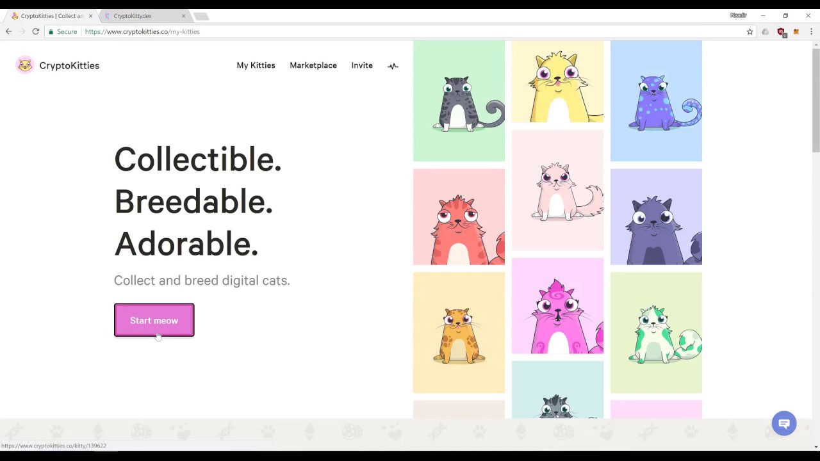Switch to the CryptoKittydex tab
The height and width of the screenshot is (461, 820).
[144, 16]
